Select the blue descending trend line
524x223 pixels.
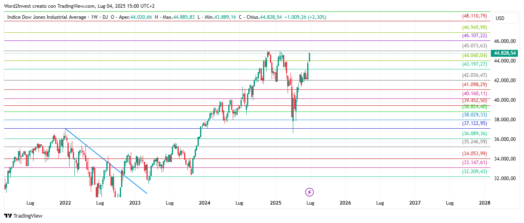(x=106, y=161)
